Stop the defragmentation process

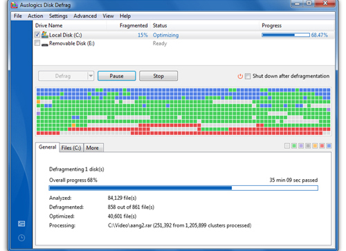tap(158, 76)
